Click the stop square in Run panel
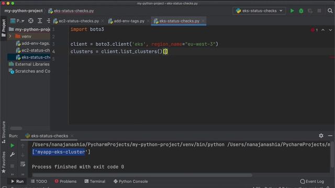 [13, 166]
